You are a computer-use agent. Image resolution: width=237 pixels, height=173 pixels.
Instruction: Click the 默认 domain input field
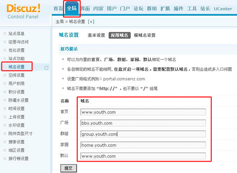[x=143, y=156]
